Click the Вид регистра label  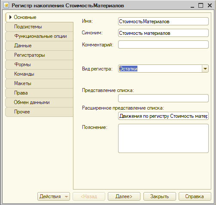tap(97, 69)
